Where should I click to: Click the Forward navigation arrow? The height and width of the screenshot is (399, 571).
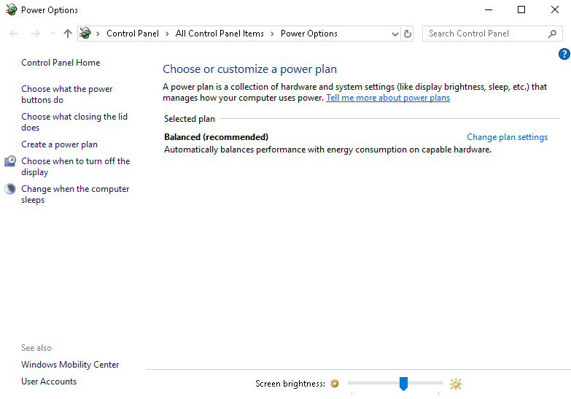tap(35, 34)
